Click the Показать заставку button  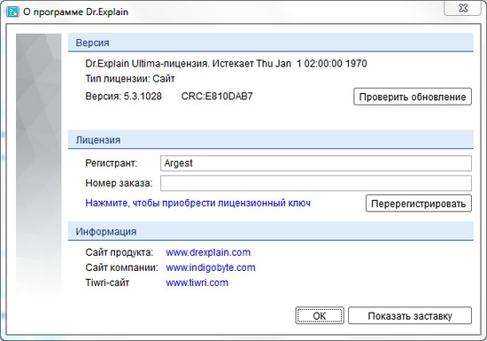(x=410, y=316)
